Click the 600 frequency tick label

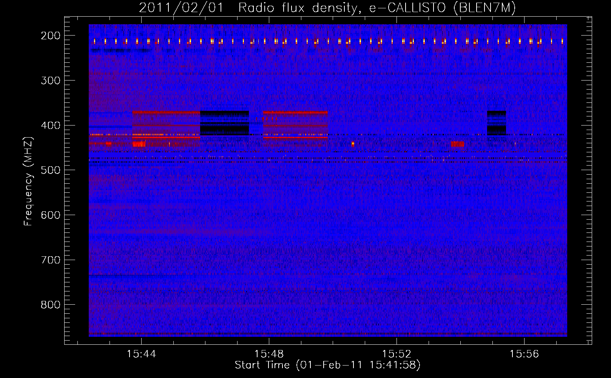[x=50, y=215]
